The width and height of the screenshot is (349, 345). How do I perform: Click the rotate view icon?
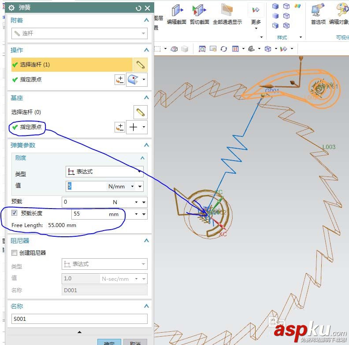(224, 49)
